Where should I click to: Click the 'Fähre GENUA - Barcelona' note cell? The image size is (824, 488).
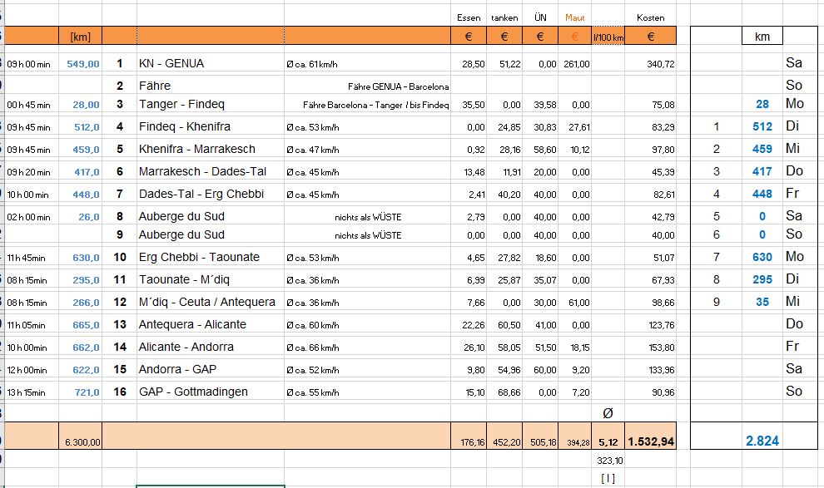[398, 86]
